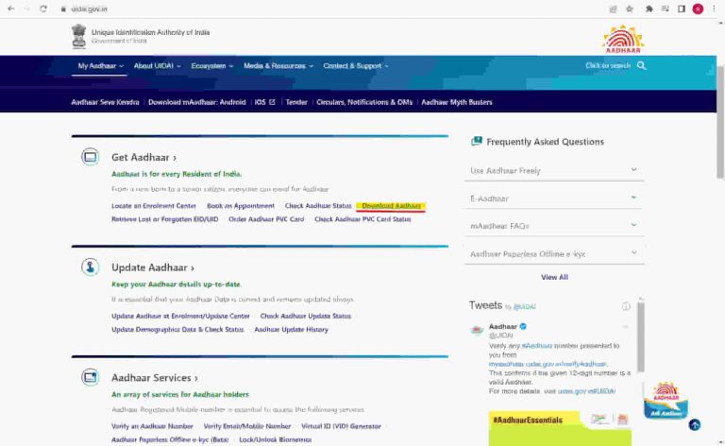The image size is (725, 446).
Task: Click the Aadhaar logo at top right
Action: click(623, 38)
